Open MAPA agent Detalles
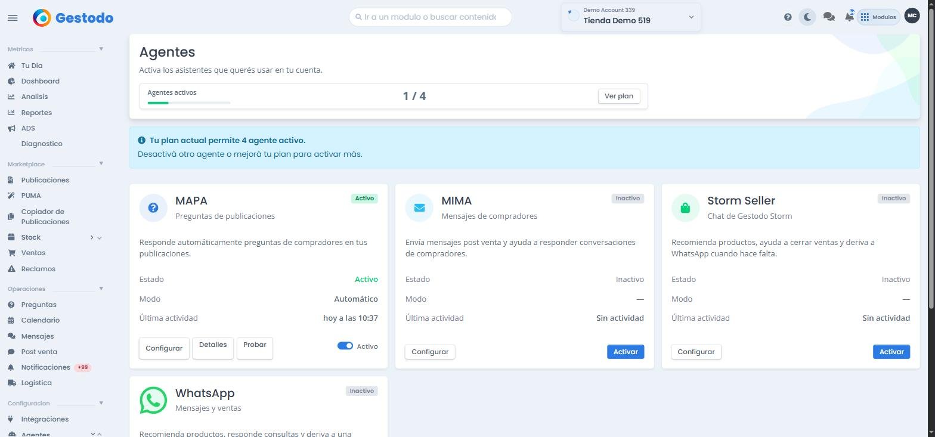Viewport: 935px width, 437px height. (x=213, y=348)
